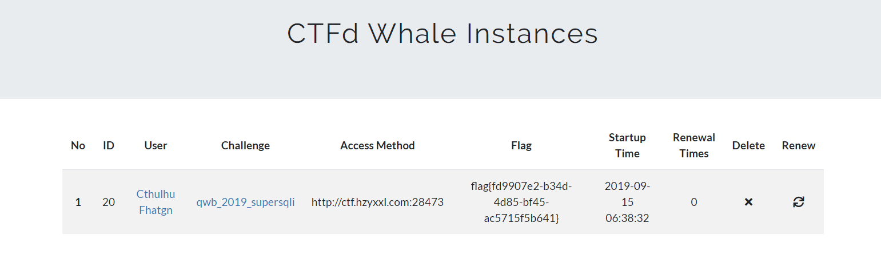Click the instance ID value 20

pos(109,202)
